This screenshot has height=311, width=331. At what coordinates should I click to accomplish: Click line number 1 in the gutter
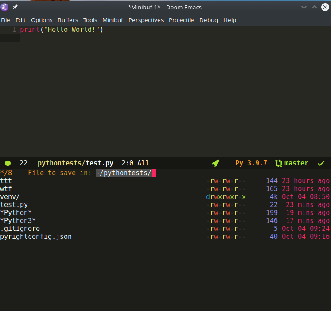[x=14, y=30]
